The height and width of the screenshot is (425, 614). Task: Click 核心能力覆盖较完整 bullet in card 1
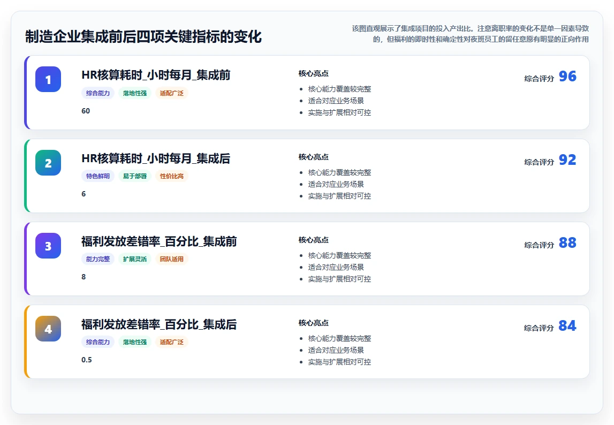coord(339,89)
